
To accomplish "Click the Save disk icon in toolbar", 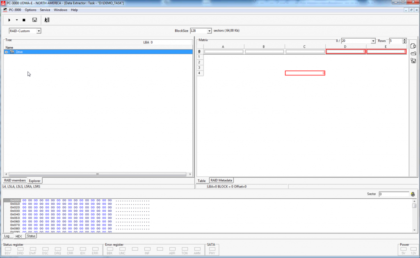I will tap(34, 20).
